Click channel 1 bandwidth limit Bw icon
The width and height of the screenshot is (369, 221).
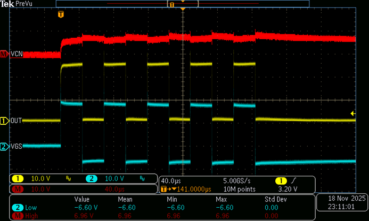pyautogui.click(x=69, y=178)
